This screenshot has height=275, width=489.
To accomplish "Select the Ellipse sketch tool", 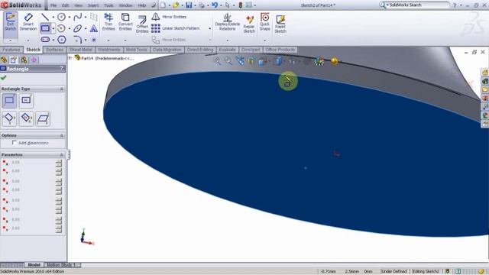I will (x=78, y=28).
